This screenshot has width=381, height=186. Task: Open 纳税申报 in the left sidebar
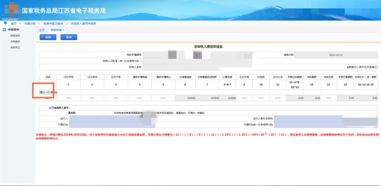tap(15, 36)
